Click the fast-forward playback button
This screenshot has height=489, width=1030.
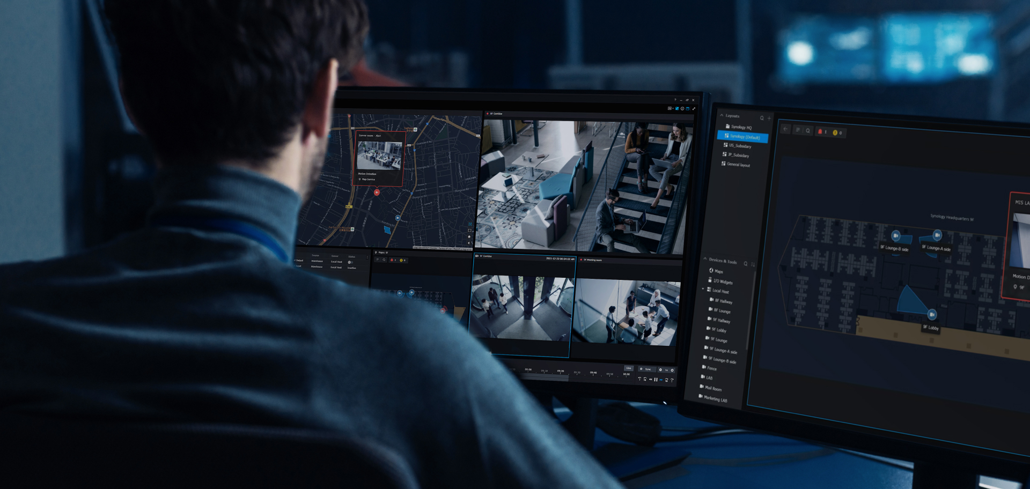point(661,380)
